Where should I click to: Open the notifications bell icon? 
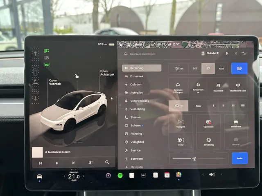(x=228, y=53)
